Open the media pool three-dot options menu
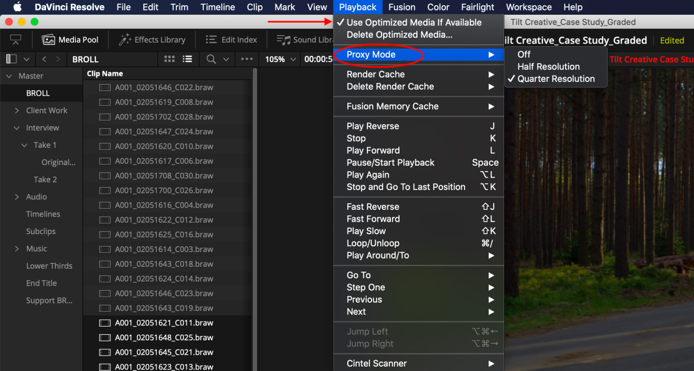This screenshot has height=371, width=694. coord(247,59)
